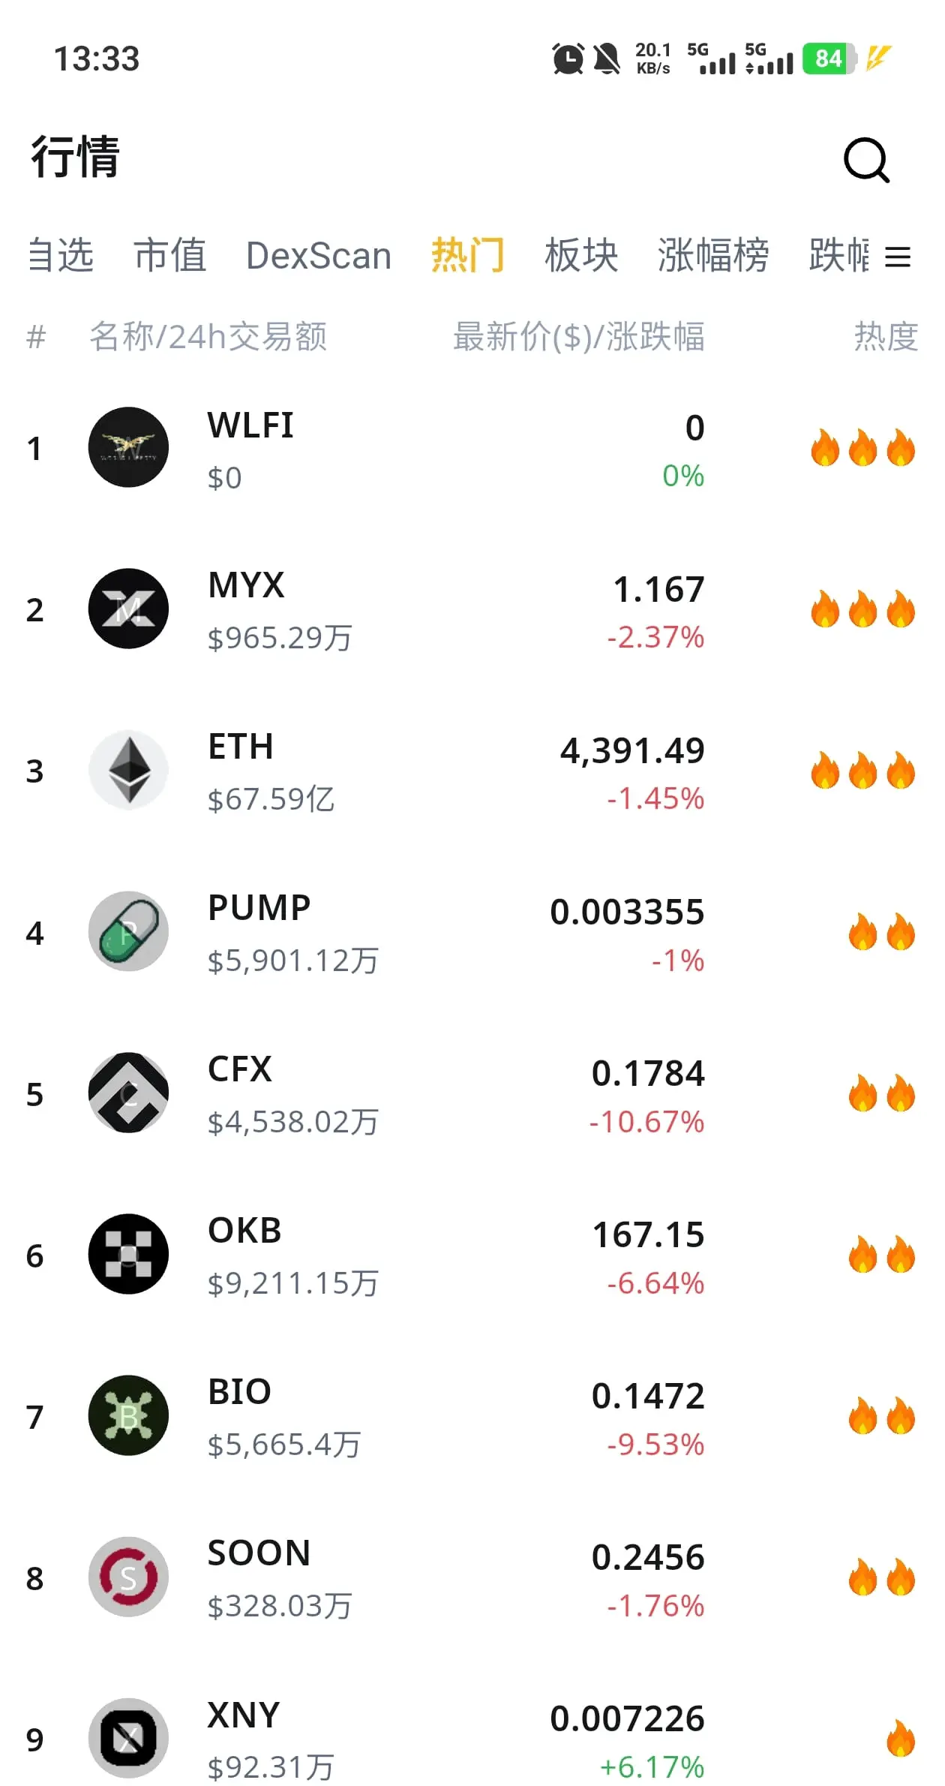Tap the WLFI coin logo
The image size is (945, 1786).
[128, 447]
